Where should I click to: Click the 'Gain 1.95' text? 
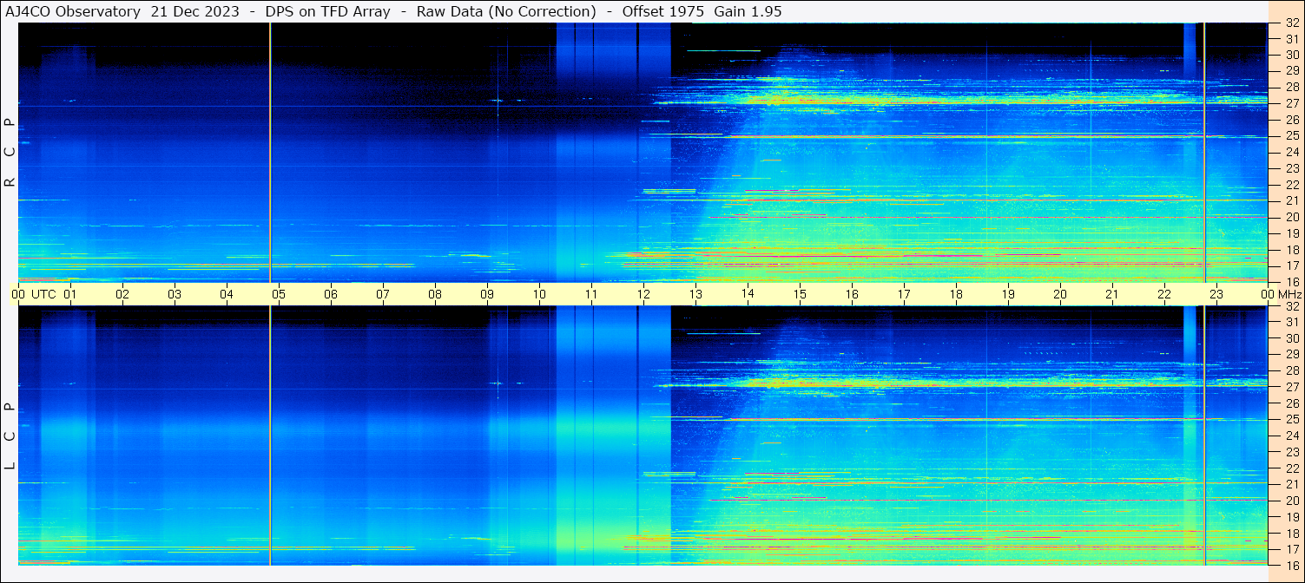(x=748, y=11)
